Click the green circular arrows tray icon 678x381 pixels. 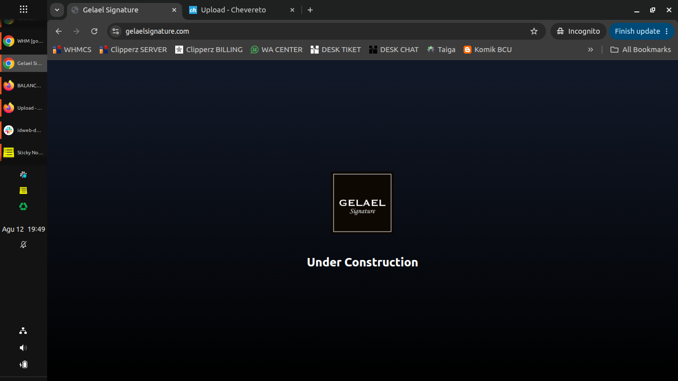click(x=23, y=206)
